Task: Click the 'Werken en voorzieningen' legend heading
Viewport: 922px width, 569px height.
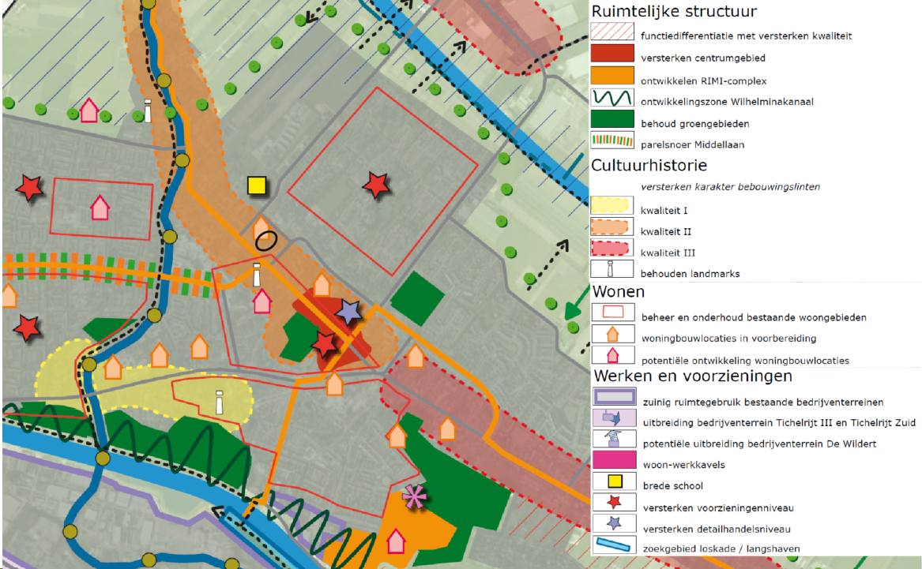Action: coord(693,376)
